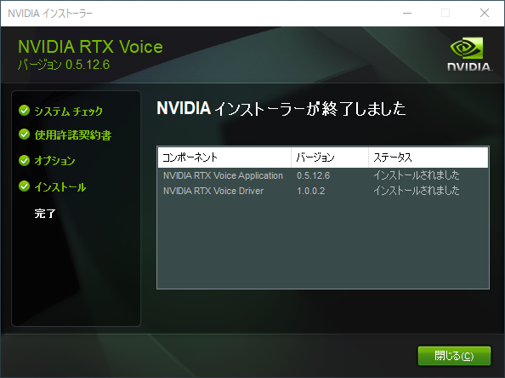Close the installer window with the X button
Image resolution: width=505 pixels, height=378 pixels.
[485, 14]
